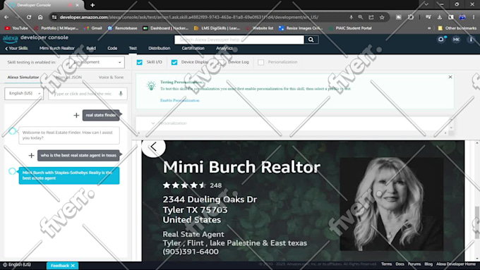The image size is (480, 270).
Task: Open the English (US) locale dropdown
Action: (x=24, y=93)
